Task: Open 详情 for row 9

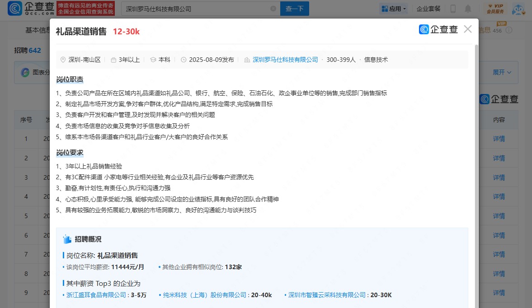Action: (499, 293)
